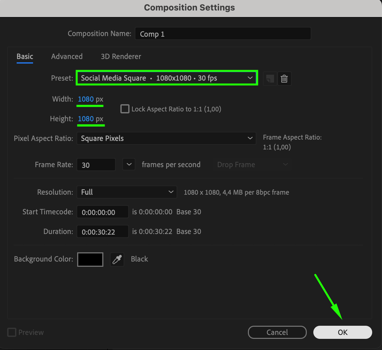
Task: Click the delete preset trash icon
Action: pos(284,79)
